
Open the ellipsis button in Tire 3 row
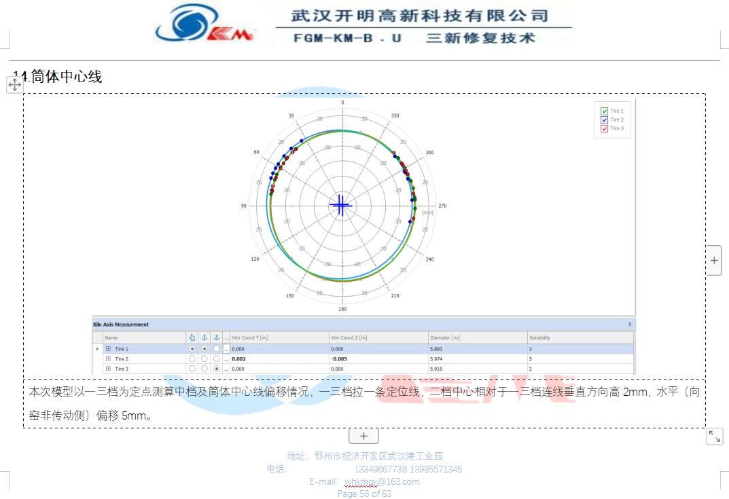(x=227, y=369)
